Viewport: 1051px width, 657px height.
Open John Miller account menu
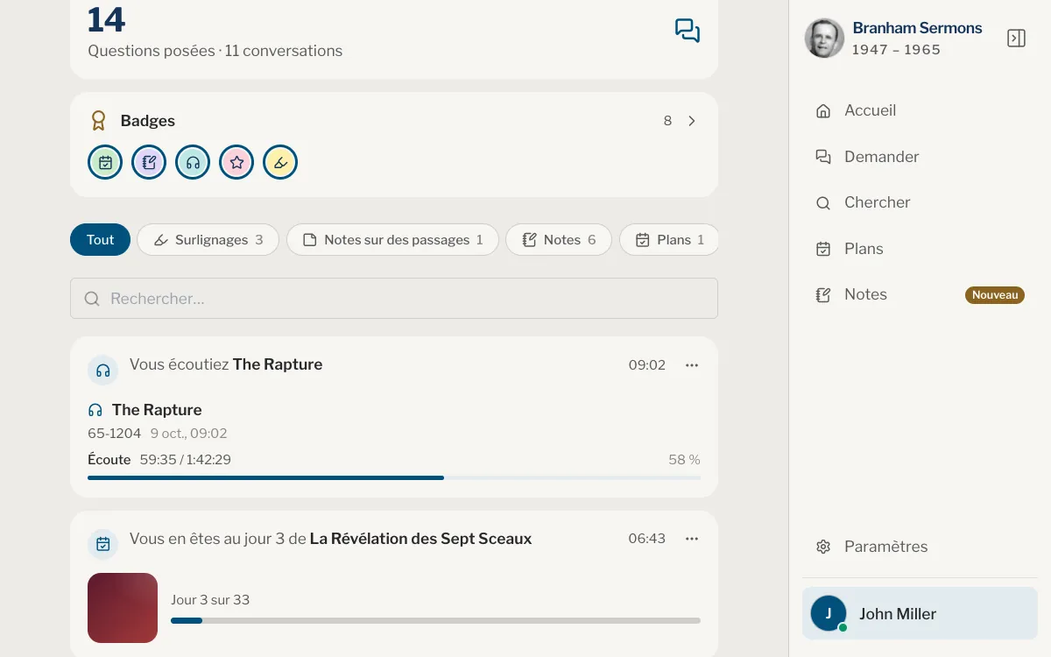[x=920, y=613]
